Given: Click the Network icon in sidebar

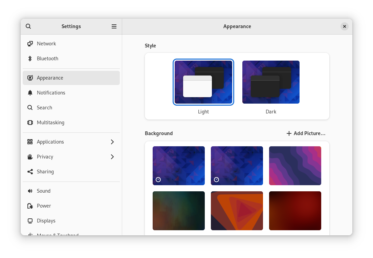Looking at the screenshot, I should coord(30,44).
